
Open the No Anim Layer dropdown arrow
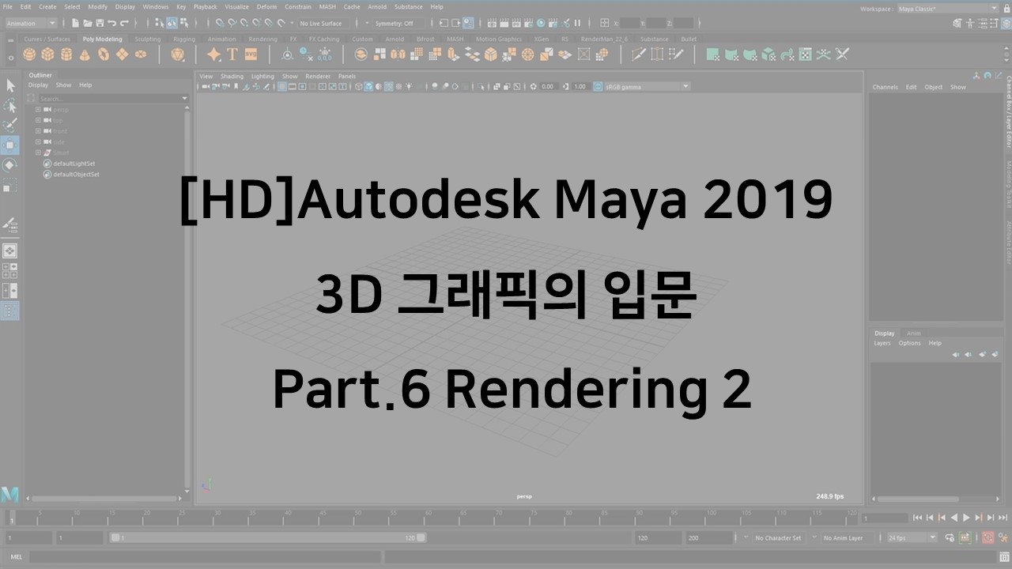pyautogui.click(x=814, y=537)
